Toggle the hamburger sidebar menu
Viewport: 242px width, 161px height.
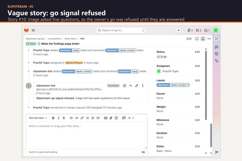click(x=33, y=30)
